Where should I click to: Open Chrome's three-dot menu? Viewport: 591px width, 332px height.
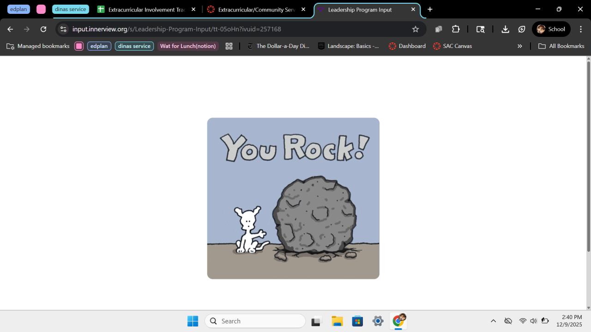(581, 29)
